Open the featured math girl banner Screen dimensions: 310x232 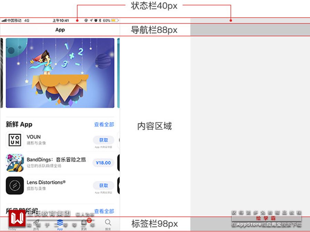tap(60, 73)
